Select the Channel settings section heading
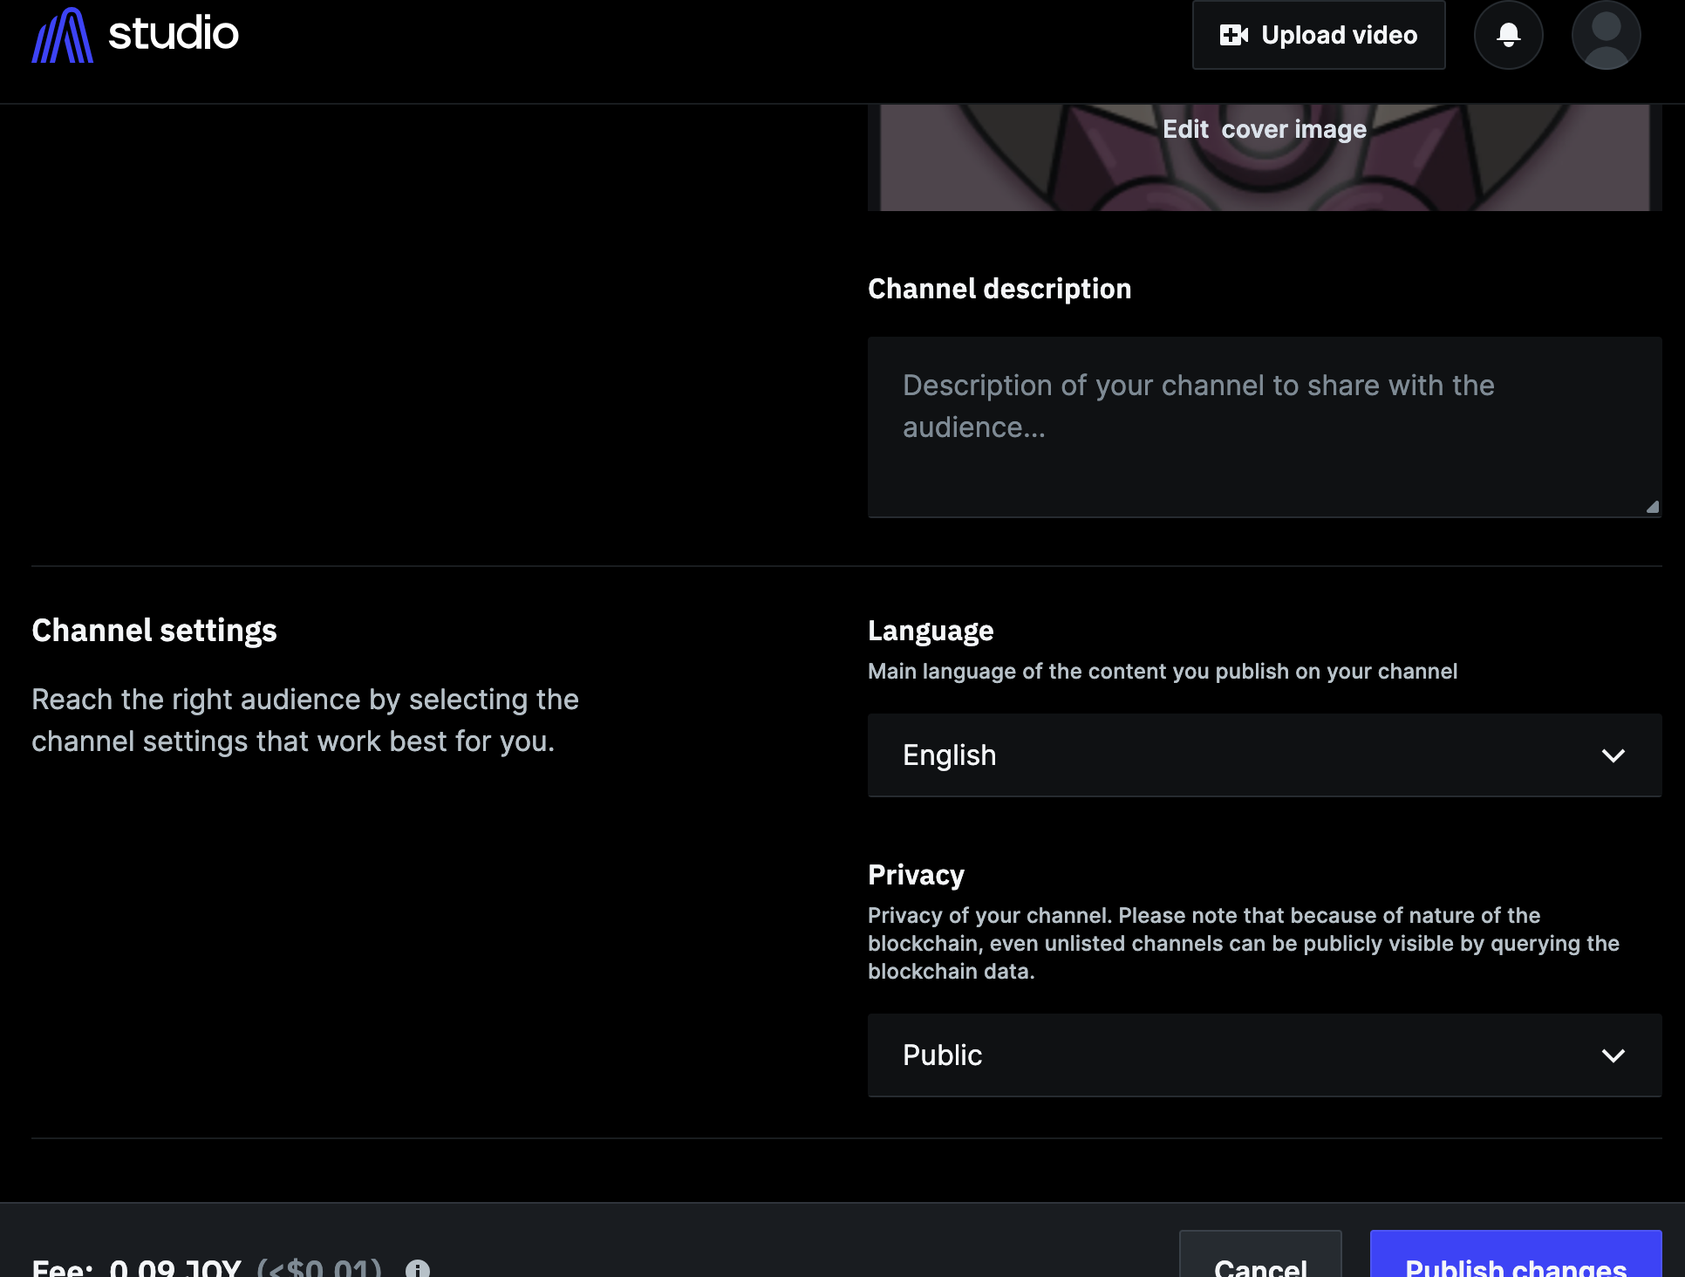This screenshot has width=1685, height=1277. pos(154,630)
